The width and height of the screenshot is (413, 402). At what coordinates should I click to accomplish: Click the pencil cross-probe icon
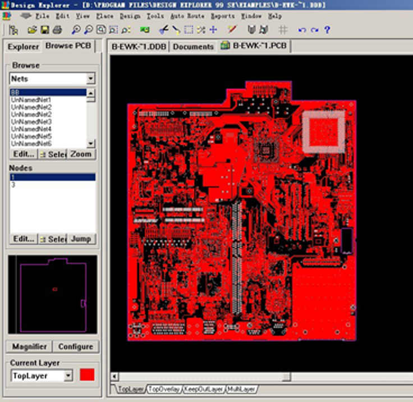pyautogui.click(x=232, y=30)
